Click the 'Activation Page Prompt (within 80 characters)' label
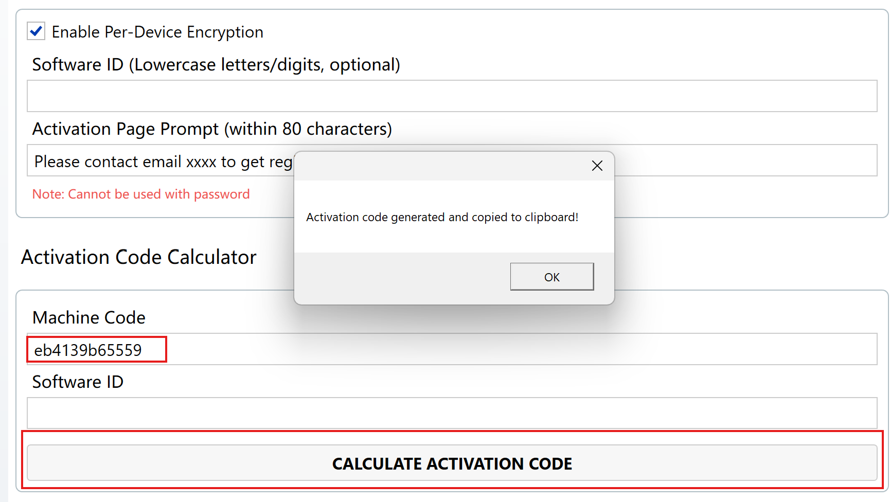890x502 pixels. point(212,129)
